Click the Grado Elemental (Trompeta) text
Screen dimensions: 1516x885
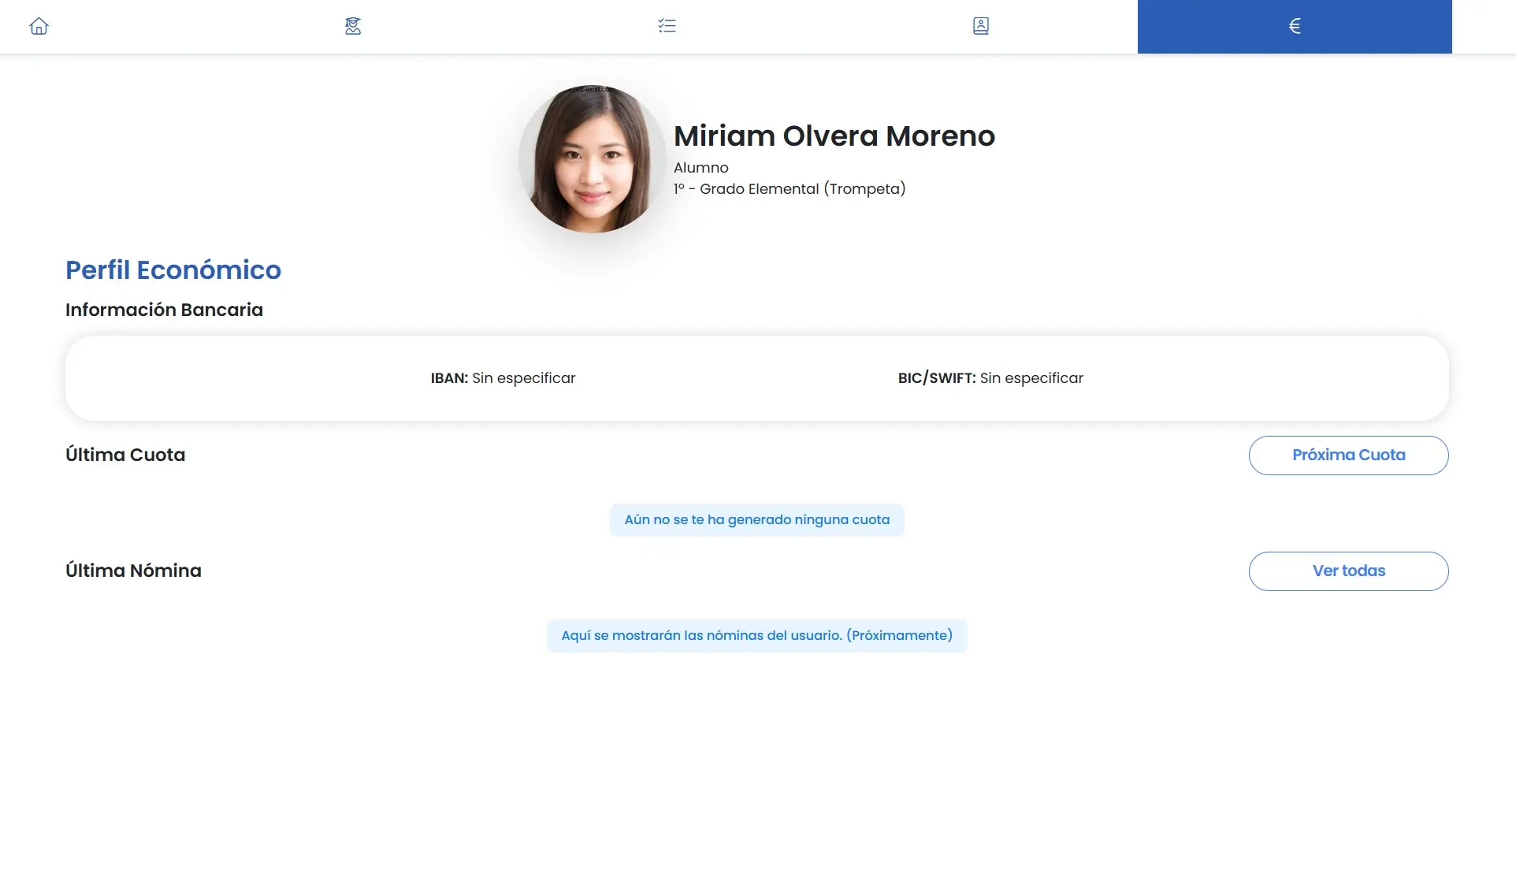click(x=802, y=189)
